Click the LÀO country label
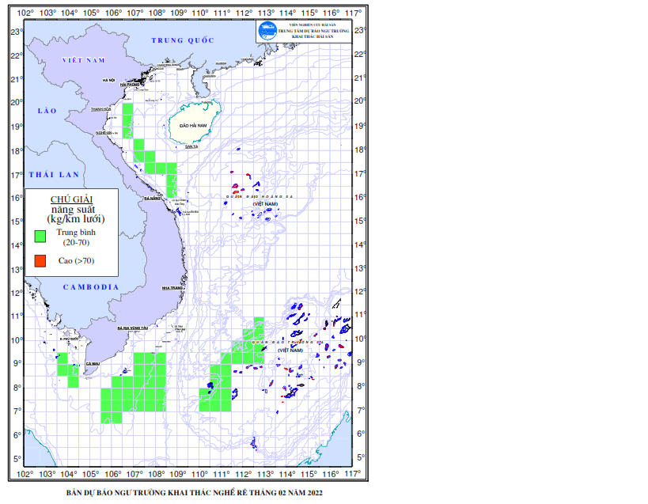This screenshot has width=648, height=504. (47, 111)
